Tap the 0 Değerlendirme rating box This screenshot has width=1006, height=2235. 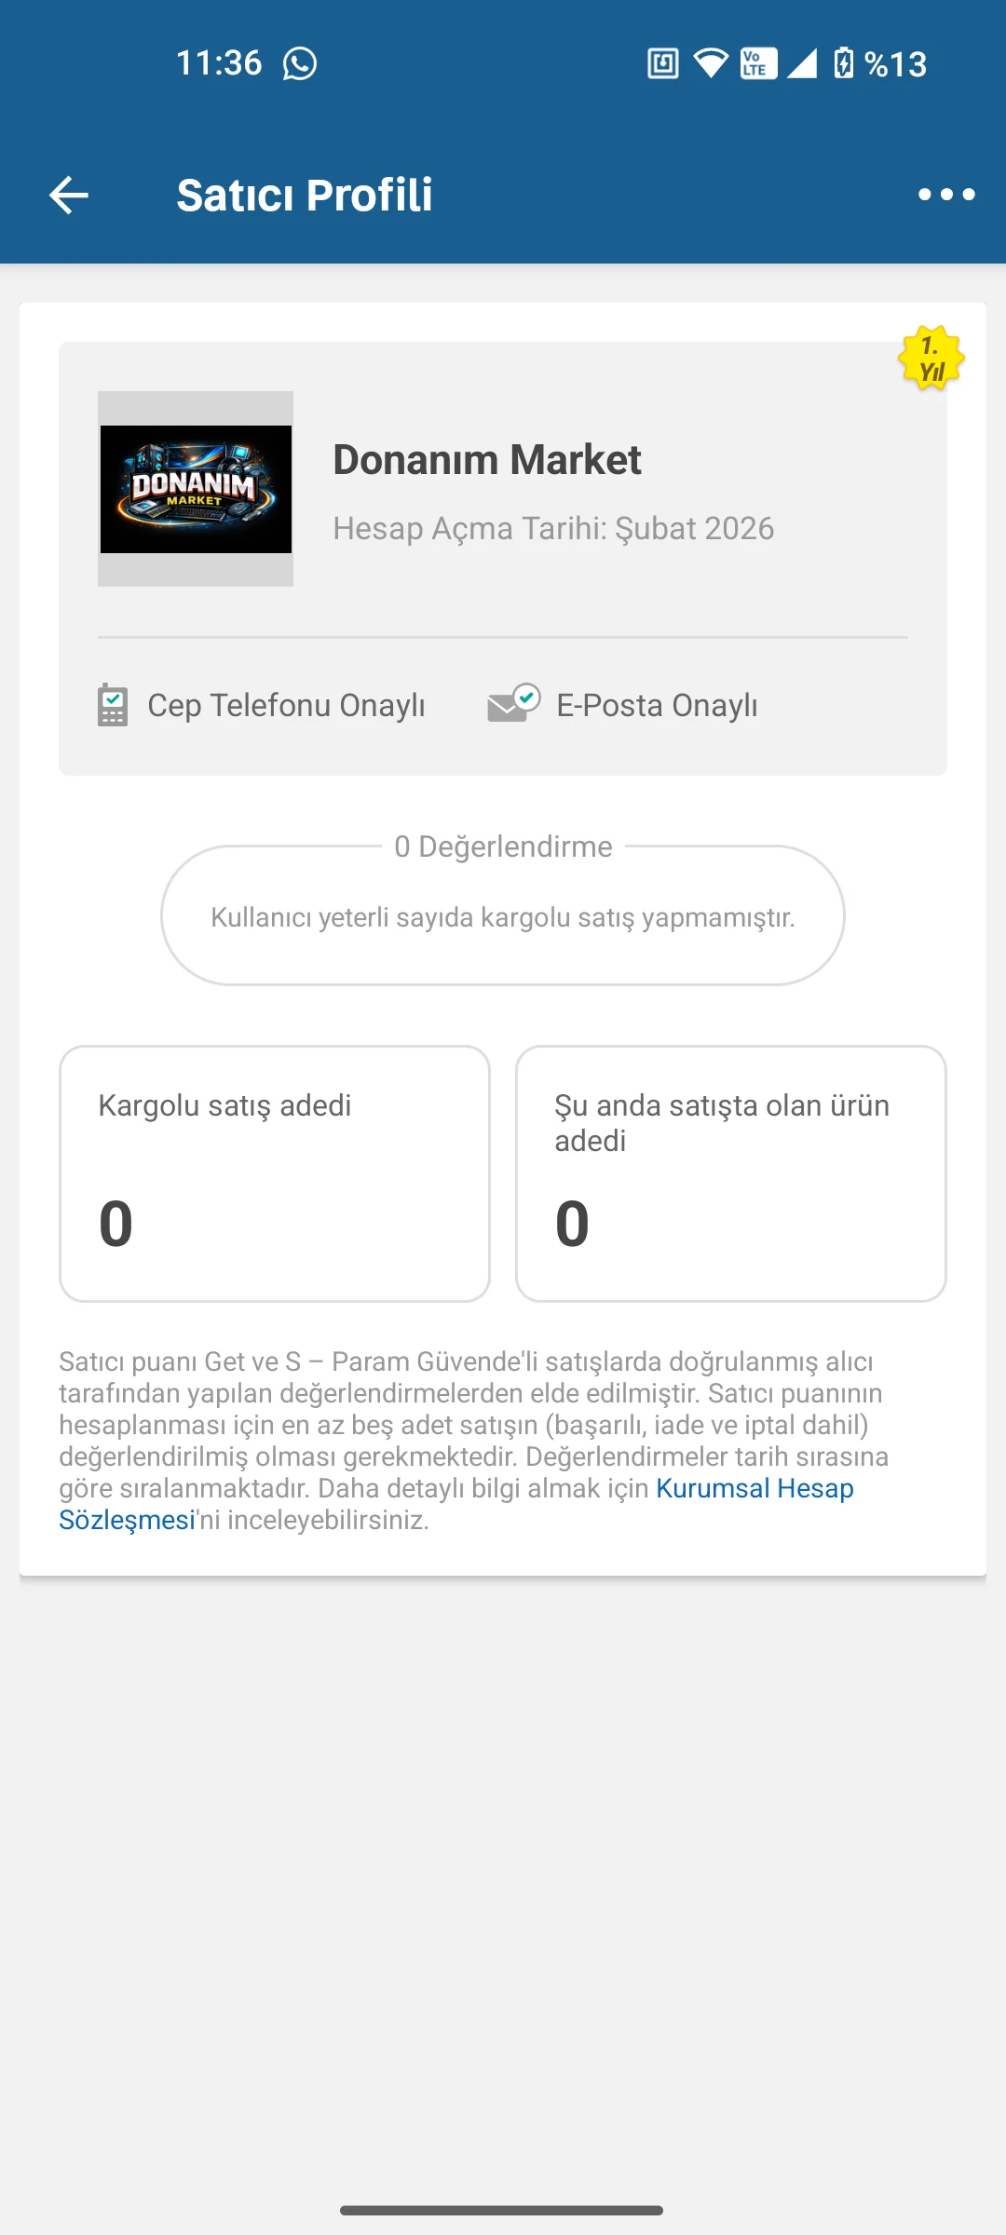(x=503, y=916)
